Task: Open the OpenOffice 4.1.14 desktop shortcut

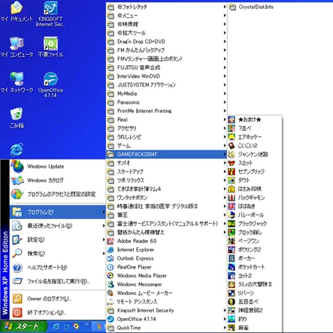Action: coord(50,85)
